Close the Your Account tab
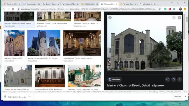Image resolution: width=189 pixels, height=106 pixels. 39,4
